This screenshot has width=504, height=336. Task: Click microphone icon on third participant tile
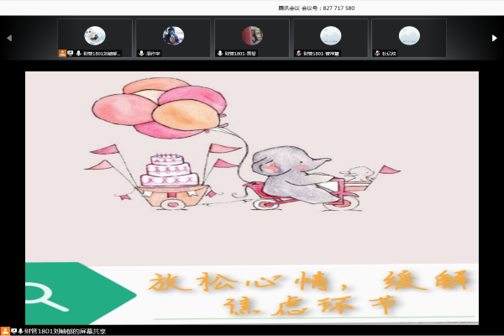click(220, 53)
